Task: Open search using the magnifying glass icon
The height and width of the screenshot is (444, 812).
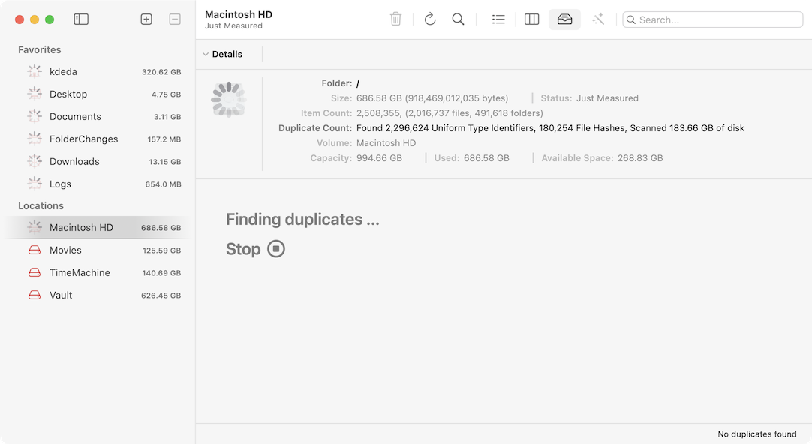Action: click(459, 19)
